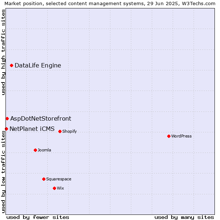Select the WordPress data point
The height and width of the screenshot is (220, 220).
[169, 136]
